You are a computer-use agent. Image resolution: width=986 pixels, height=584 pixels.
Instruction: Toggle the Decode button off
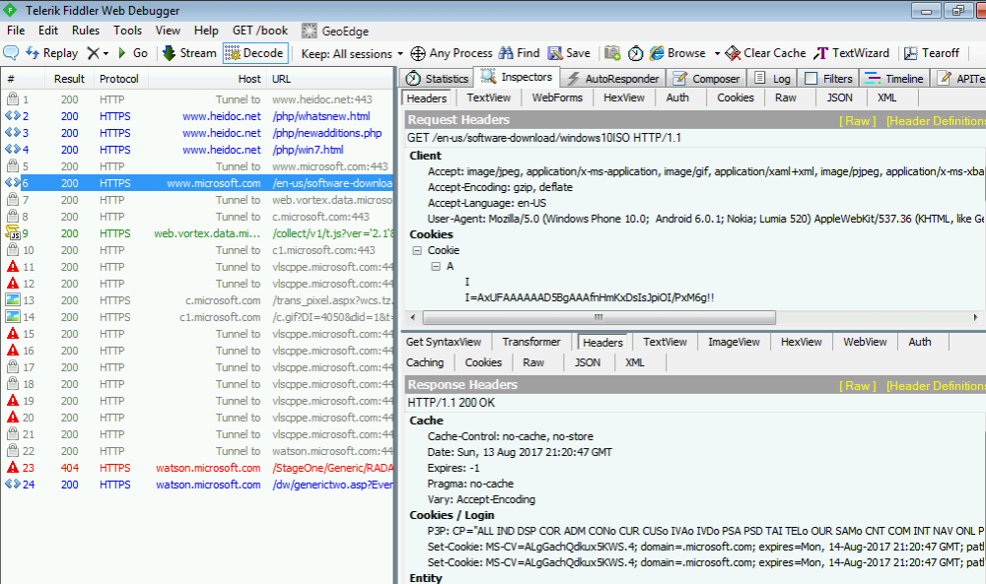[253, 53]
